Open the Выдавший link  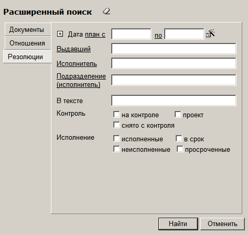(x=73, y=49)
